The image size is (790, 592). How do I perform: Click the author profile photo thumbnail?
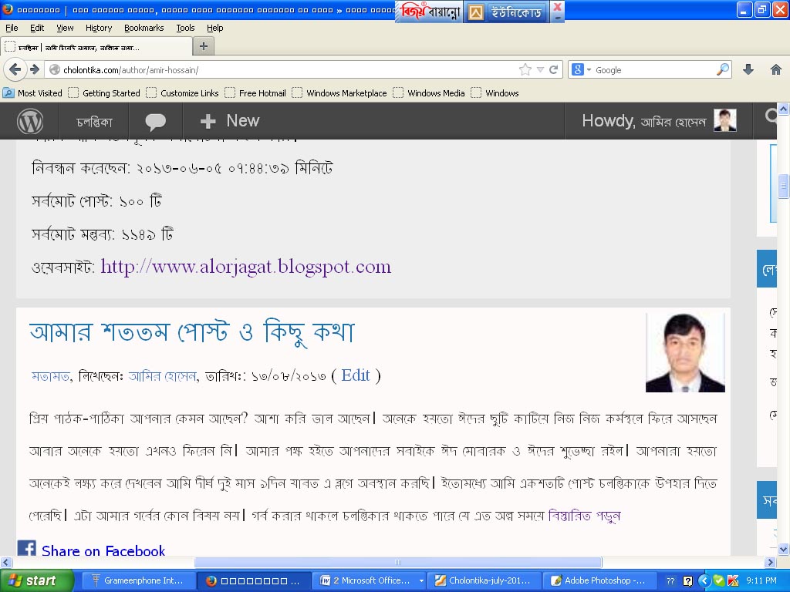click(685, 352)
